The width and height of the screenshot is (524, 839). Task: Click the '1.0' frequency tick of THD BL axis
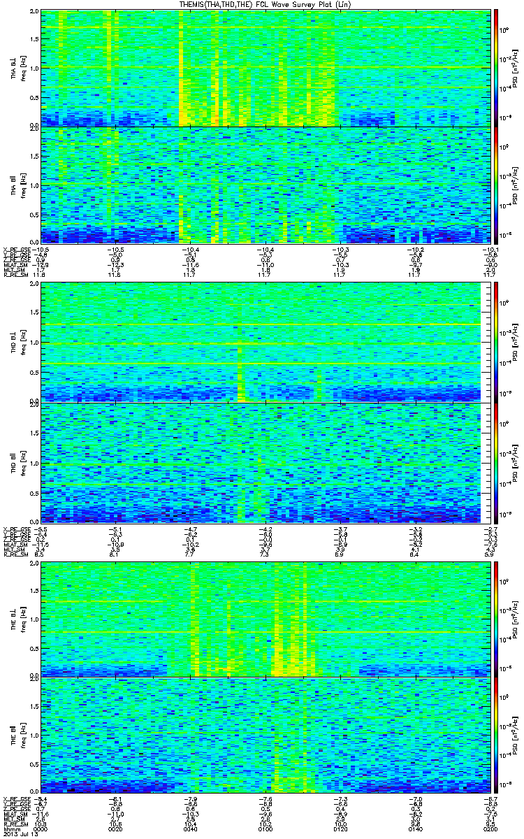(x=35, y=343)
